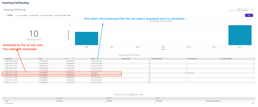258x107 pixels.
Task: Sort by the To column header
Action: pos(67,59)
